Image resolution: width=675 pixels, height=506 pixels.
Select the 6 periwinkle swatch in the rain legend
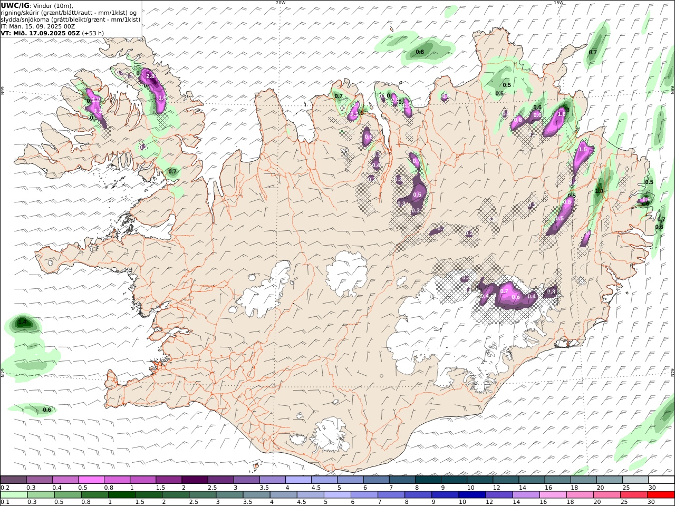click(364, 495)
